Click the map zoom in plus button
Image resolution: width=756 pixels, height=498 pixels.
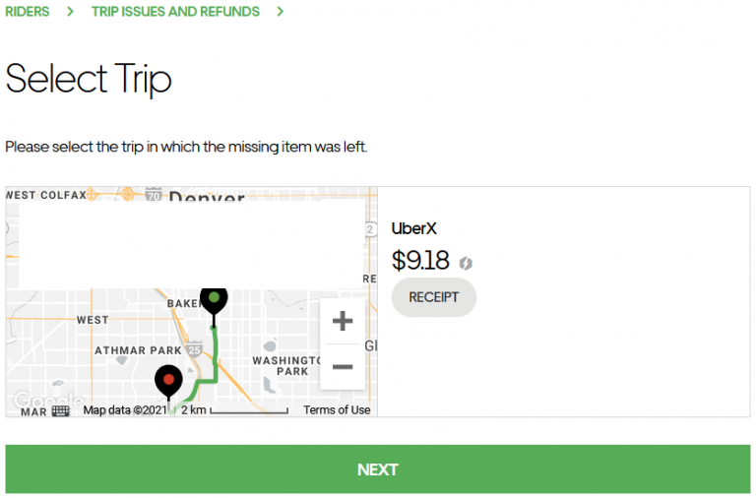[343, 321]
